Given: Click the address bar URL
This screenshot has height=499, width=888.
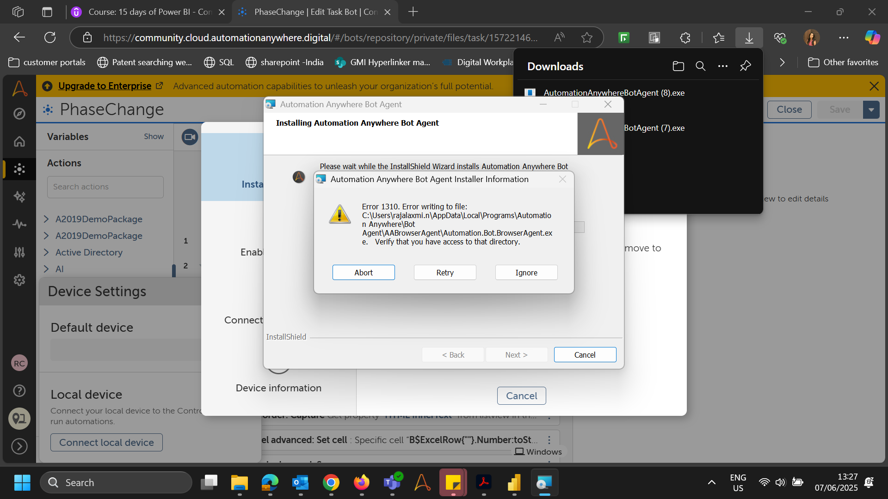Looking at the screenshot, I should 320,37.
